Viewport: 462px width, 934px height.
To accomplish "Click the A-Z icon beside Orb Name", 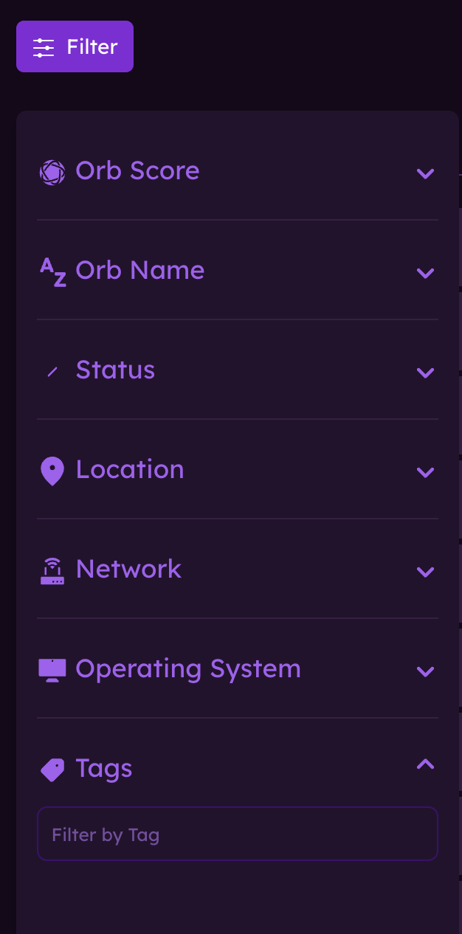I will pyautogui.click(x=52, y=271).
